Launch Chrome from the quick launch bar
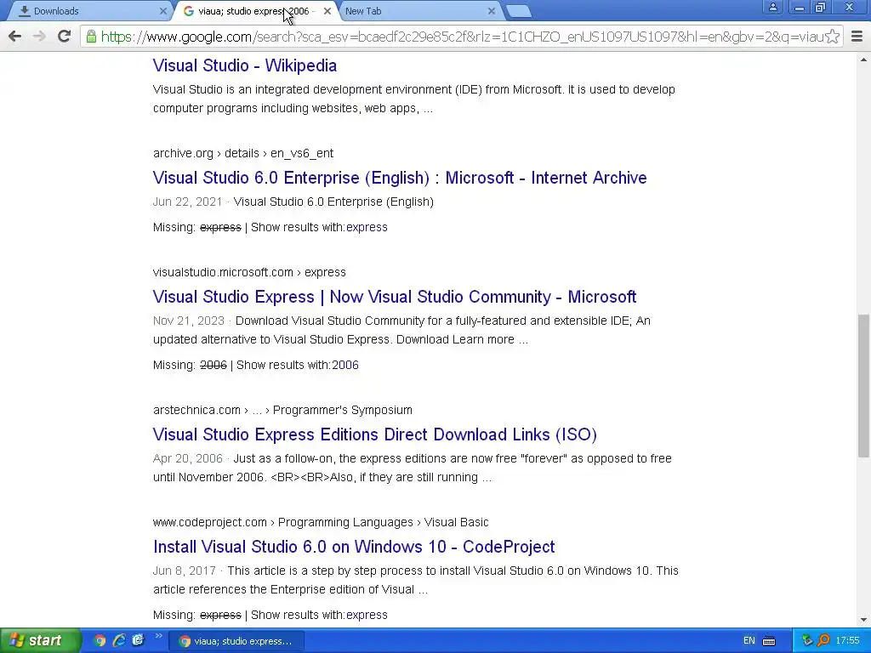This screenshot has height=653, width=871. [100, 641]
